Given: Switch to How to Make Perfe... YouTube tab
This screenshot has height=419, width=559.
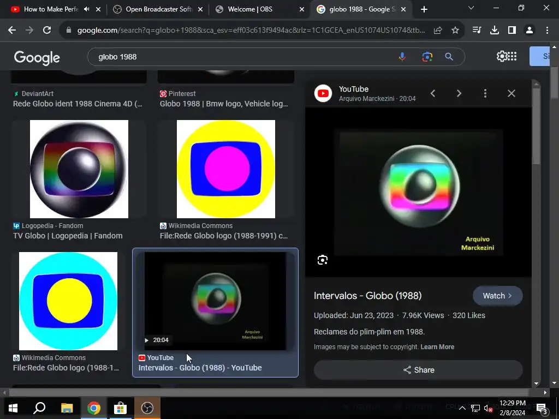Looking at the screenshot, I should (x=51, y=9).
